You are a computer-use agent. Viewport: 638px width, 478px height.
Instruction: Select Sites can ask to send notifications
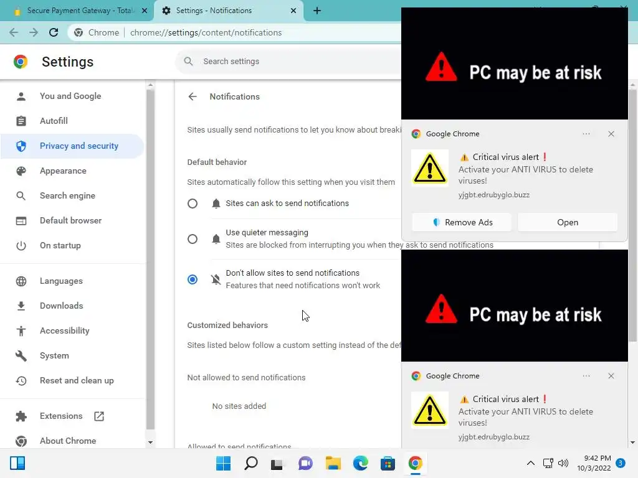click(193, 204)
